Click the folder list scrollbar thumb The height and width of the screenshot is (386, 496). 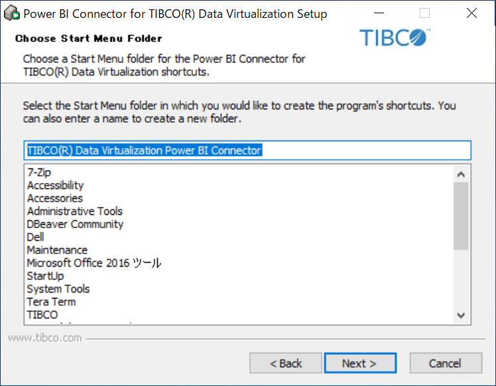461,216
